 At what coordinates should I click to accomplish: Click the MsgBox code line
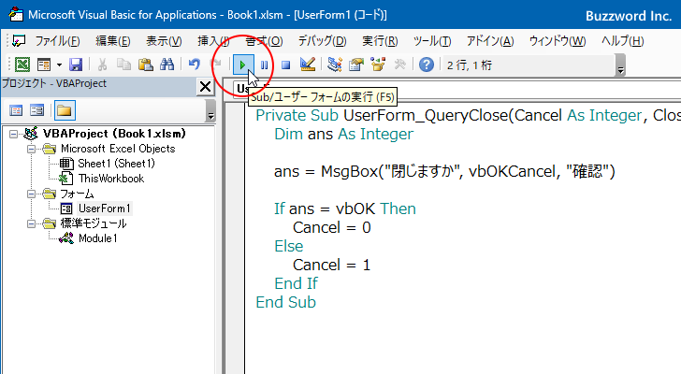444,171
